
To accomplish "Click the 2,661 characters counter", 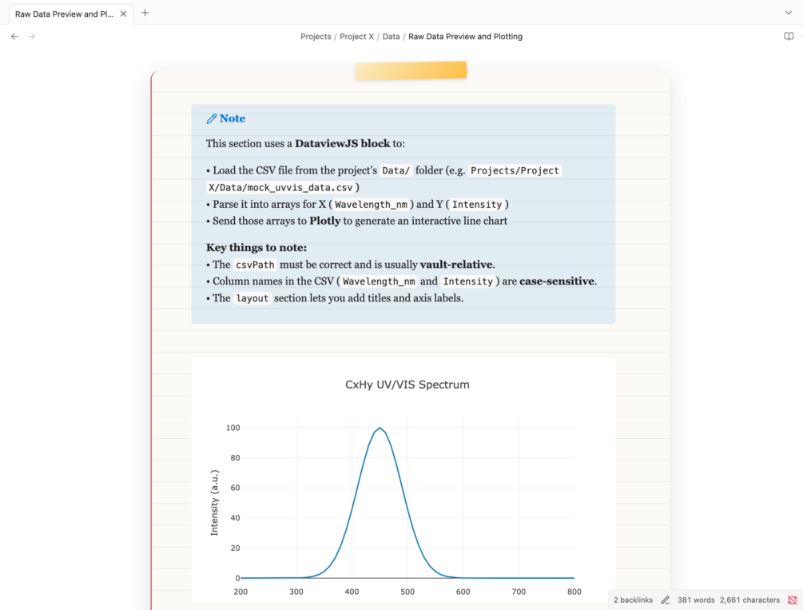I will (x=749, y=600).
